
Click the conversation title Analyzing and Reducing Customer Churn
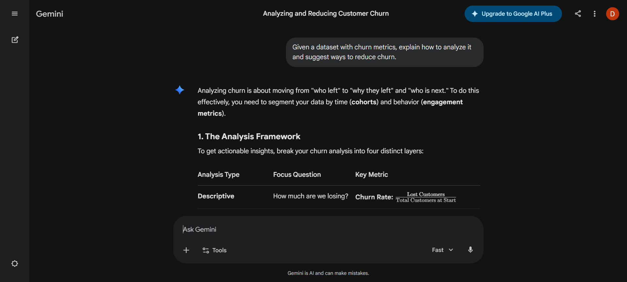pyautogui.click(x=326, y=13)
